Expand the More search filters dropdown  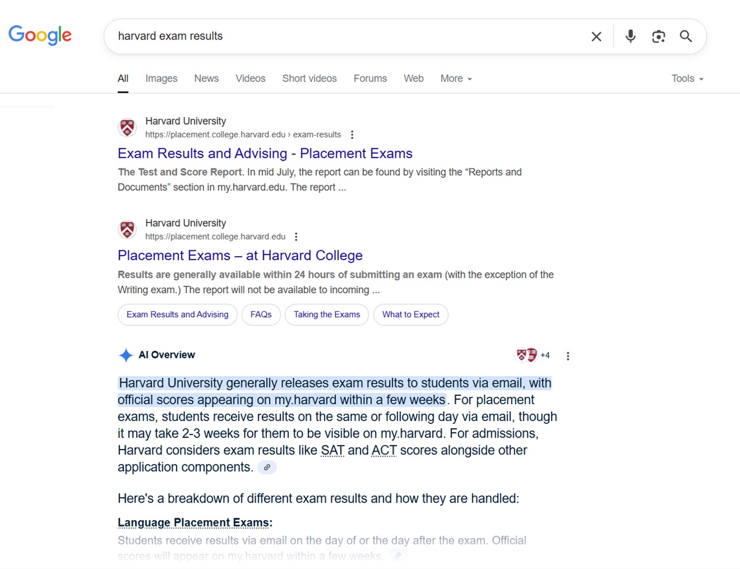point(456,79)
